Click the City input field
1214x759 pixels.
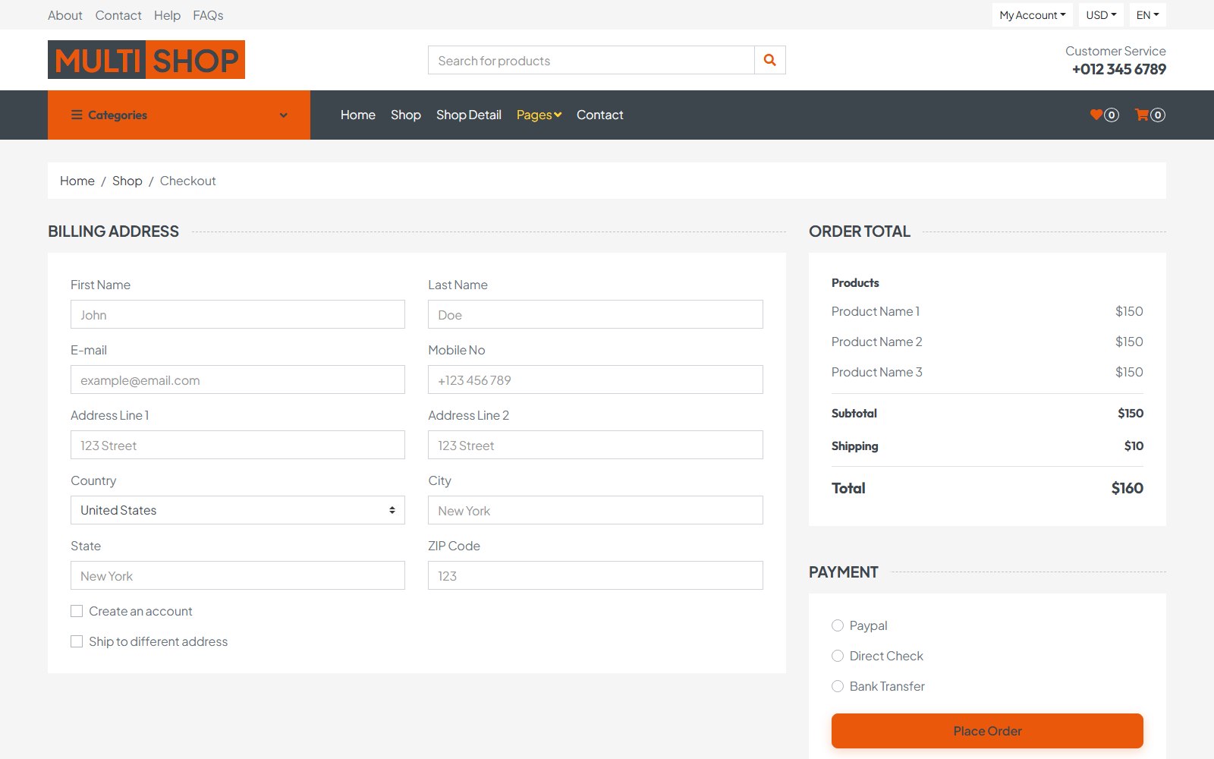tap(596, 510)
